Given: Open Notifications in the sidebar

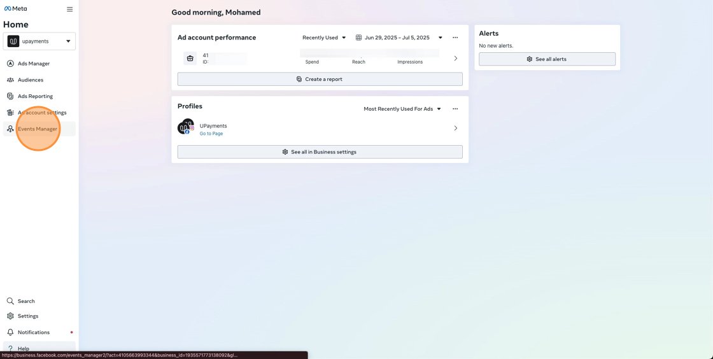Looking at the screenshot, I should coord(39,333).
